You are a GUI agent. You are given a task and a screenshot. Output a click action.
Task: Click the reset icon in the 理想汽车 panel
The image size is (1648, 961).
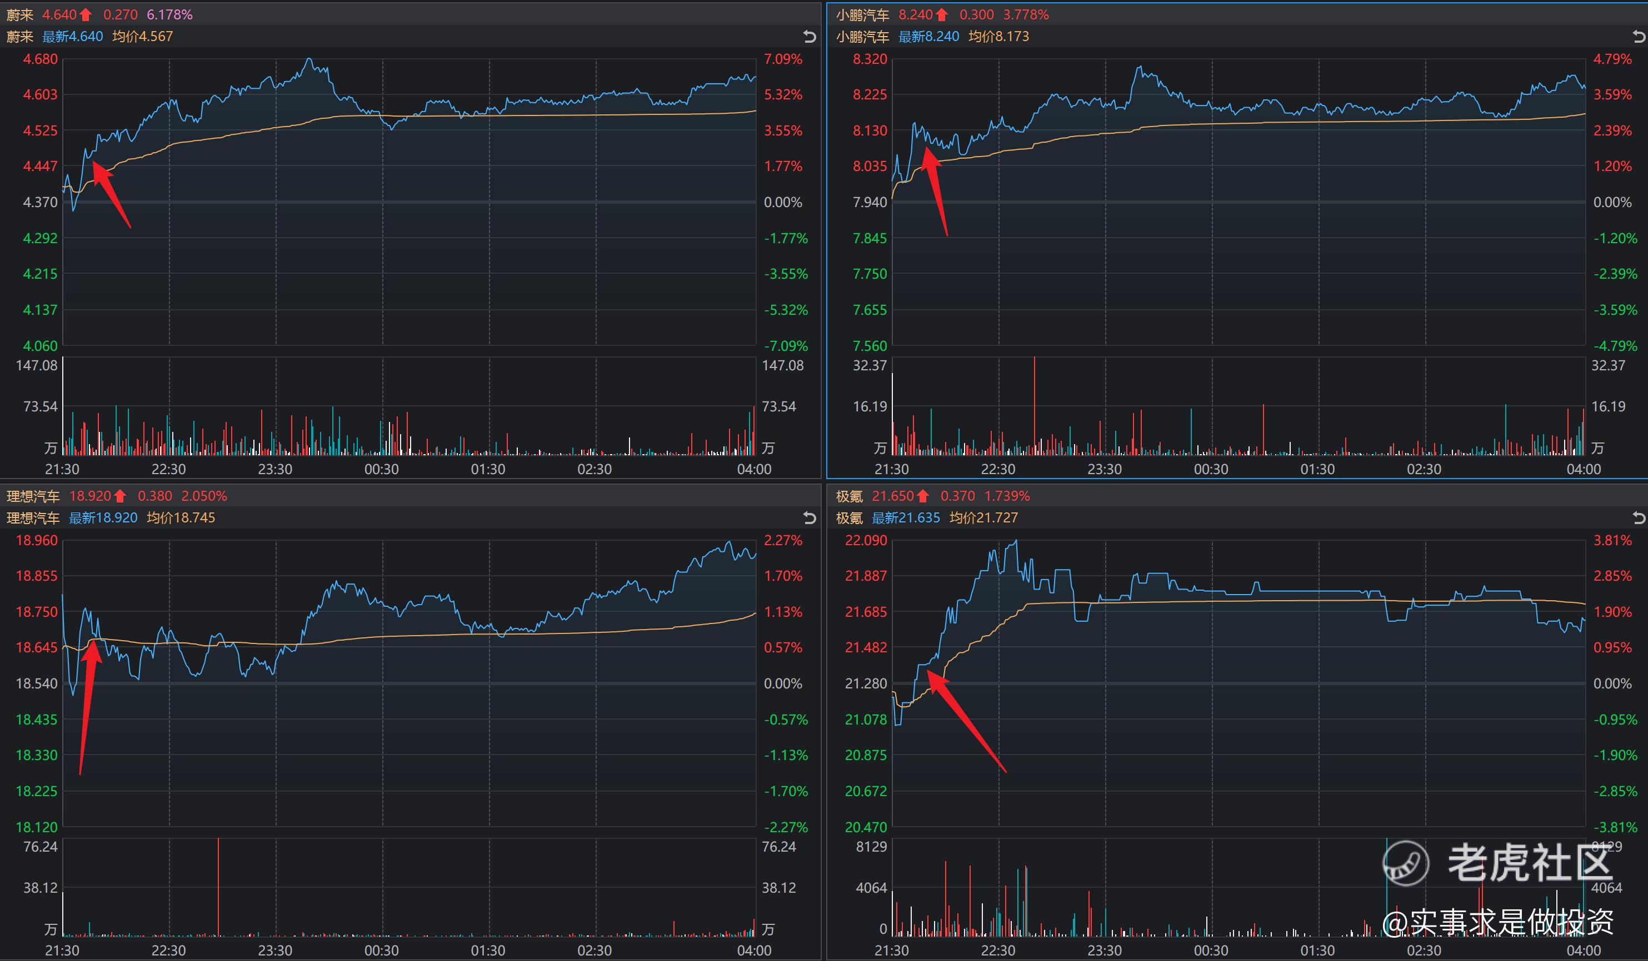810,518
